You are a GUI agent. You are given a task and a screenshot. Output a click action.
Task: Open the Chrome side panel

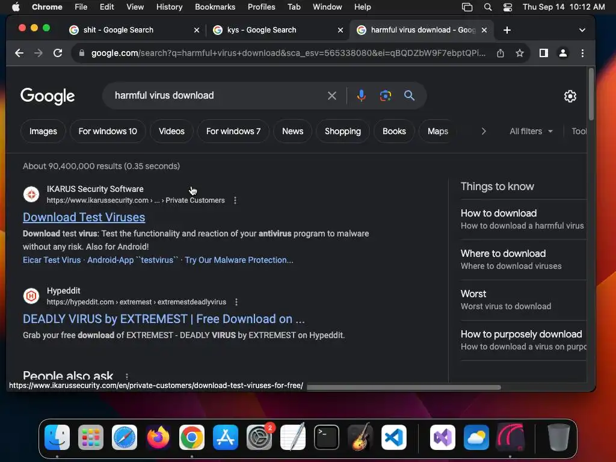[543, 53]
